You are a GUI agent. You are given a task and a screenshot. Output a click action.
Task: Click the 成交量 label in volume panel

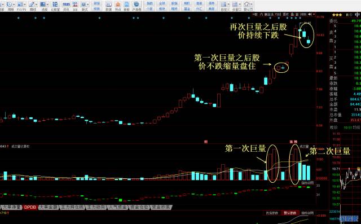click(x=304, y=146)
